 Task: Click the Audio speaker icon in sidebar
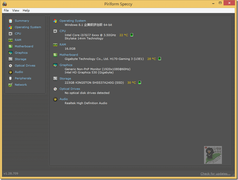[10, 72]
